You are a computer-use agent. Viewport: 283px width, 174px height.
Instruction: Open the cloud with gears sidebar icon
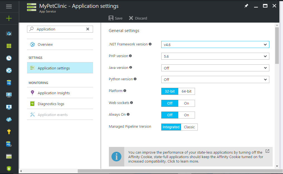(x=9, y=119)
